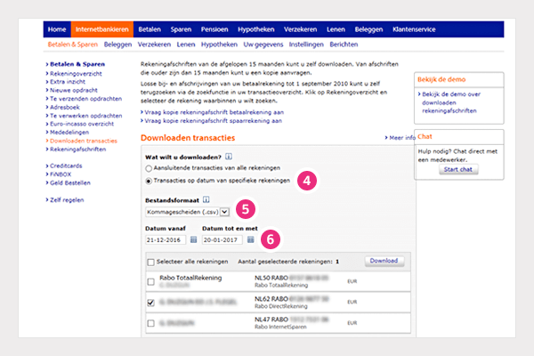534x356 pixels.
Task: Select Verzekeren in sub-navigation row
Action: (x=154, y=44)
